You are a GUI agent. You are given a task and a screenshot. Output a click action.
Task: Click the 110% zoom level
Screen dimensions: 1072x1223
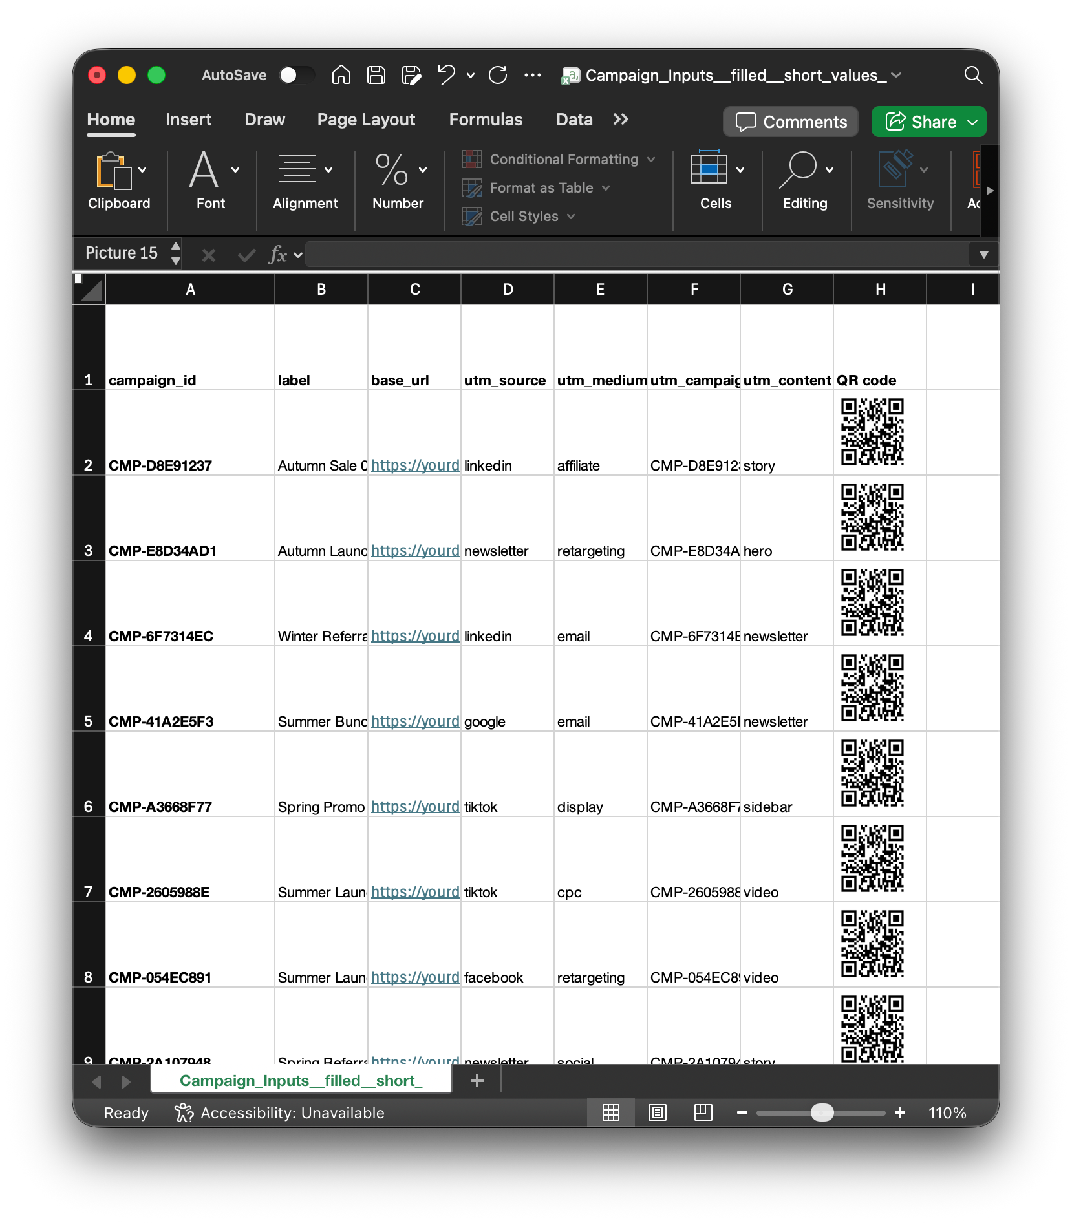click(947, 1113)
